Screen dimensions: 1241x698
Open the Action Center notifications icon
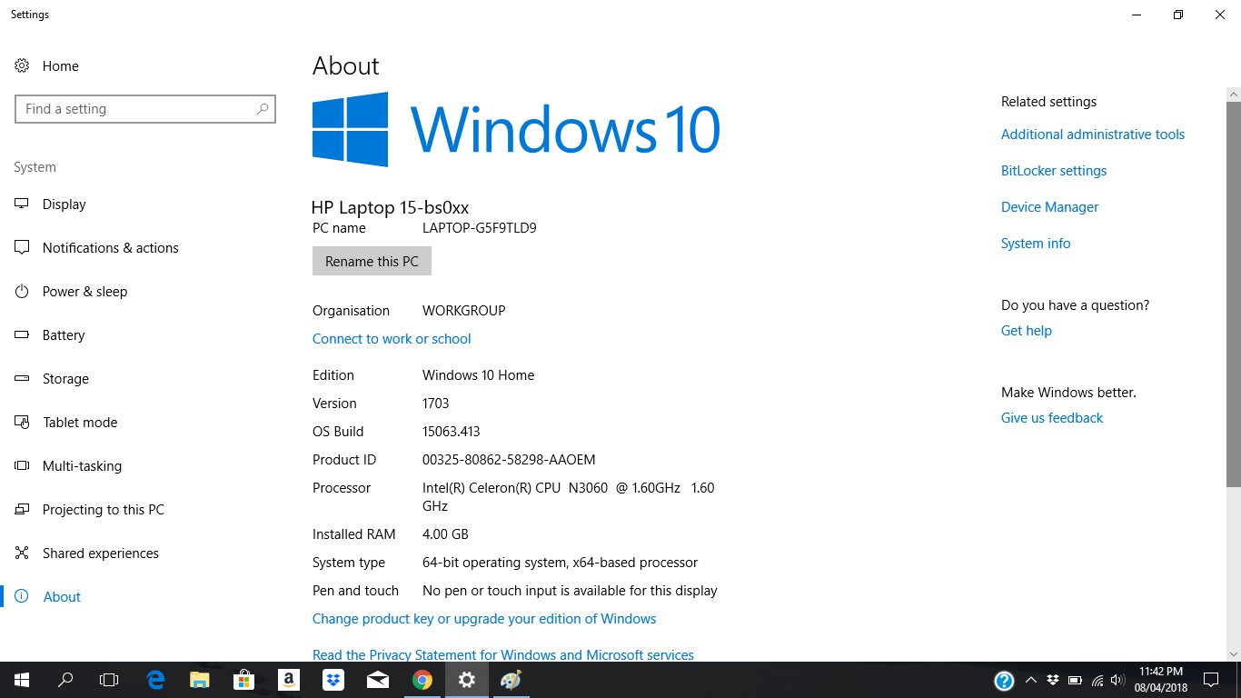point(1211,679)
